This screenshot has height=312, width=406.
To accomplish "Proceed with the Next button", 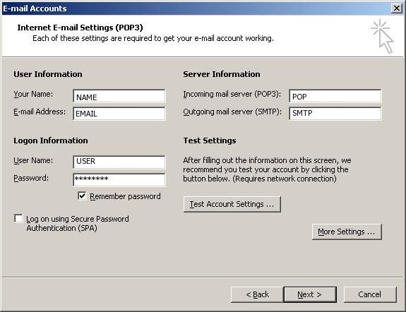I will click(x=310, y=294).
